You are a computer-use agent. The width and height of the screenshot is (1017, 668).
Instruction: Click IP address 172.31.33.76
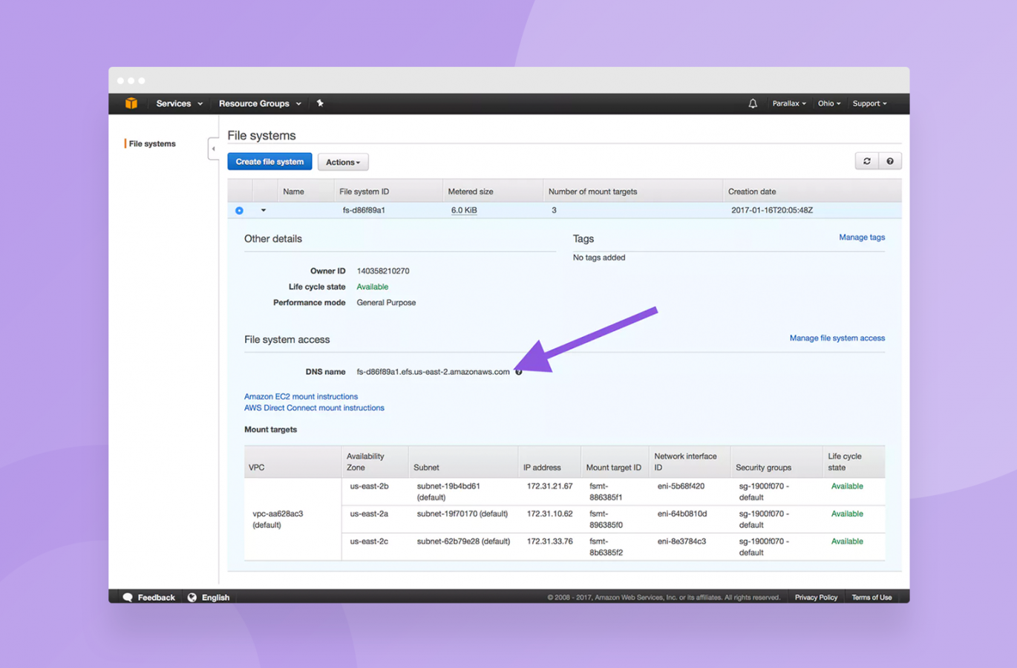tap(549, 542)
